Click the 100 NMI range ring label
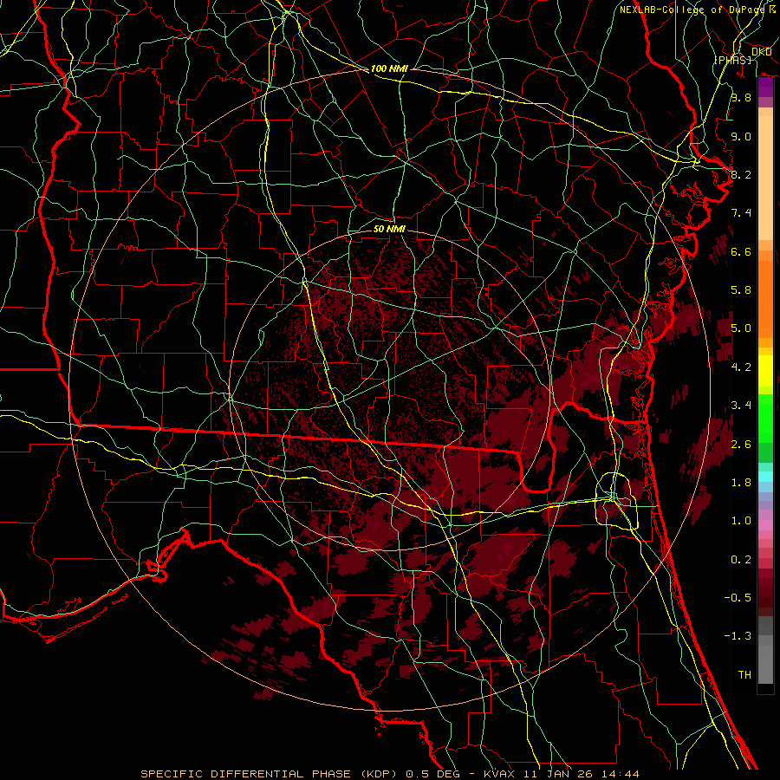The width and height of the screenshot is (780, 780). coord(387,68)
